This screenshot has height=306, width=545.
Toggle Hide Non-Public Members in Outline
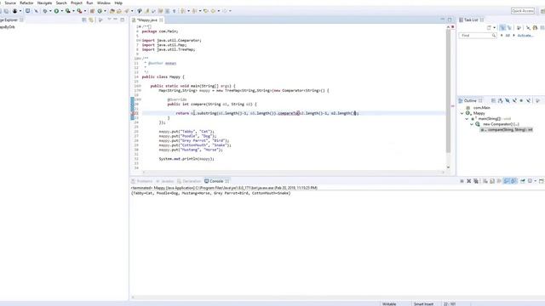(521, 100)
